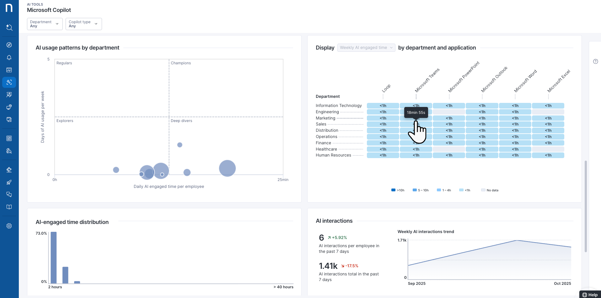Open the book documentation icon
601x298 pixels.
9,207
